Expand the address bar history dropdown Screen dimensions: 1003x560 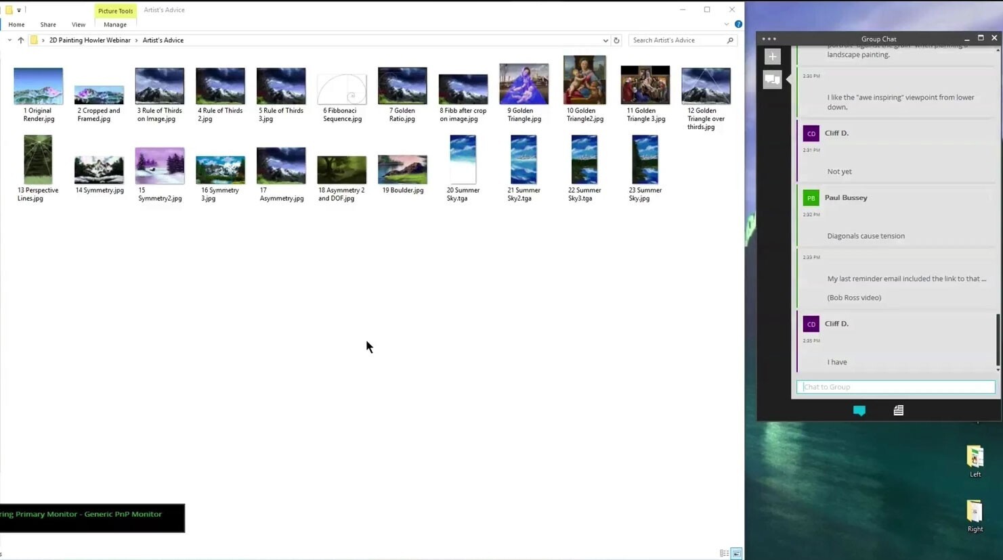point(605,41)
